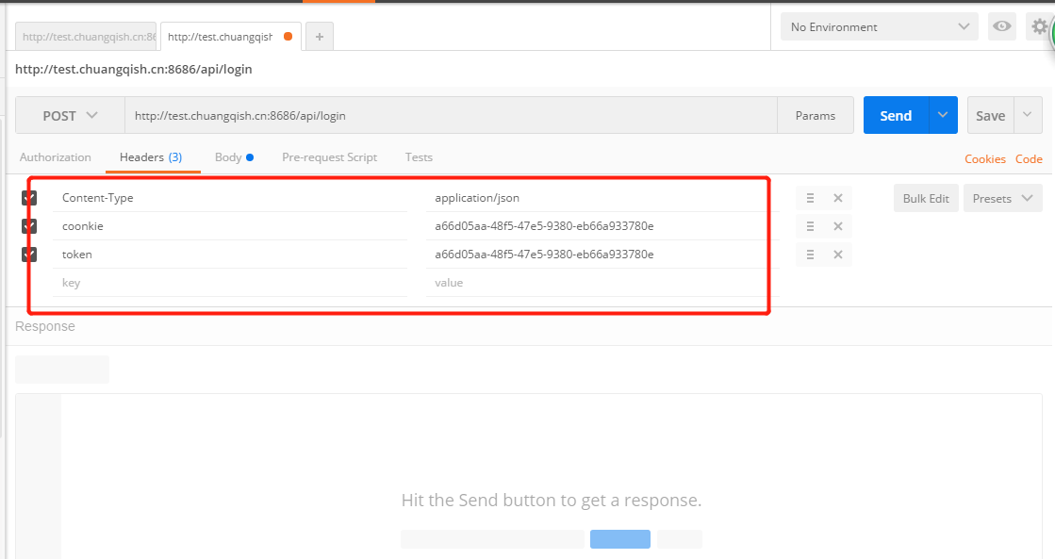1055x559 pixels.
Task: Open the Presets dropdown
Action: coord(1002,199)
